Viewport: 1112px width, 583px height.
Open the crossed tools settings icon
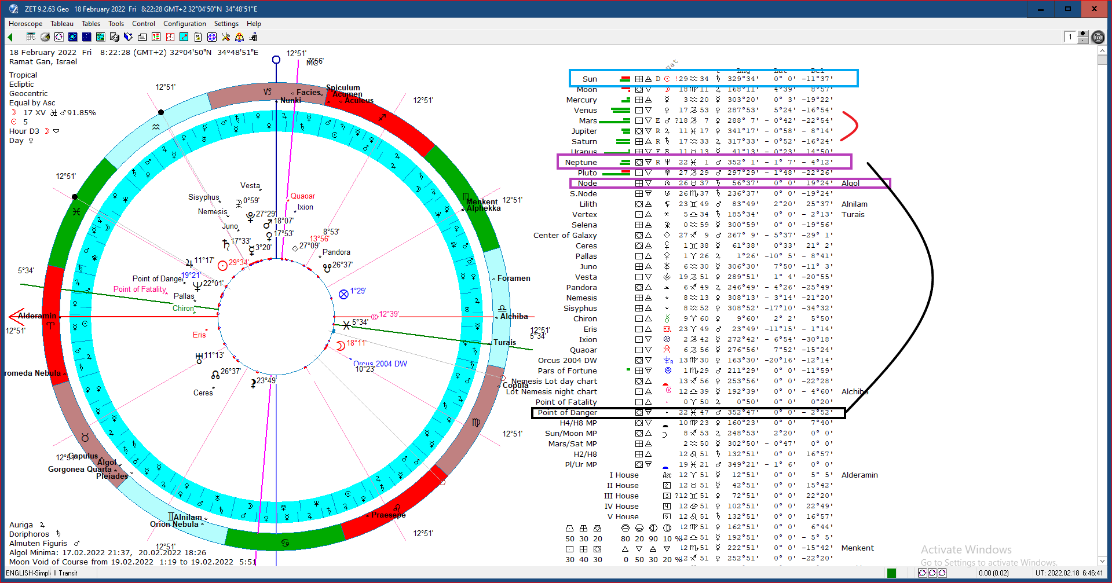(x=226, y=37)
